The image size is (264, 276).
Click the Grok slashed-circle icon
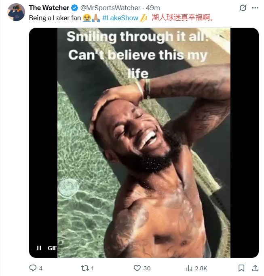tap(243, 8)
